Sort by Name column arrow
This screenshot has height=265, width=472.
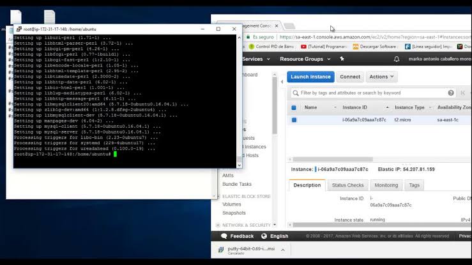point(335,108)
